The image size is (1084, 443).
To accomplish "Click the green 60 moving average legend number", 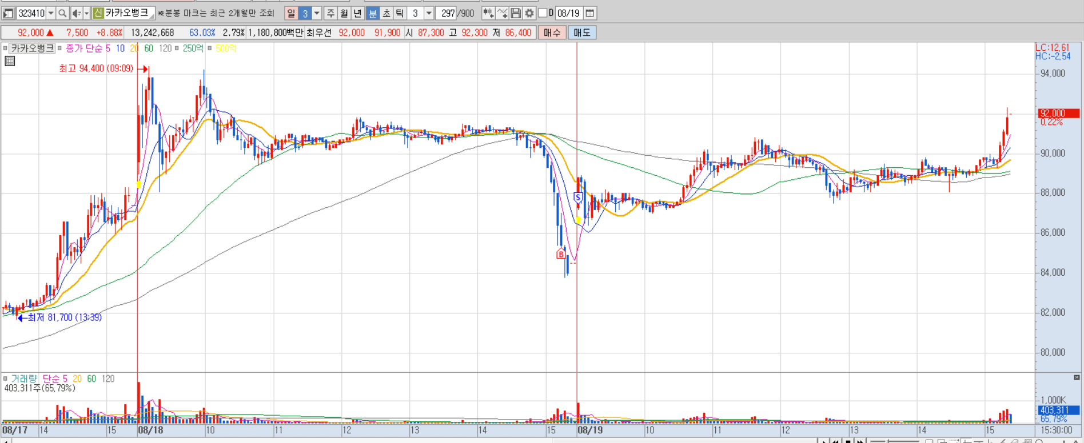I will 149,49.
